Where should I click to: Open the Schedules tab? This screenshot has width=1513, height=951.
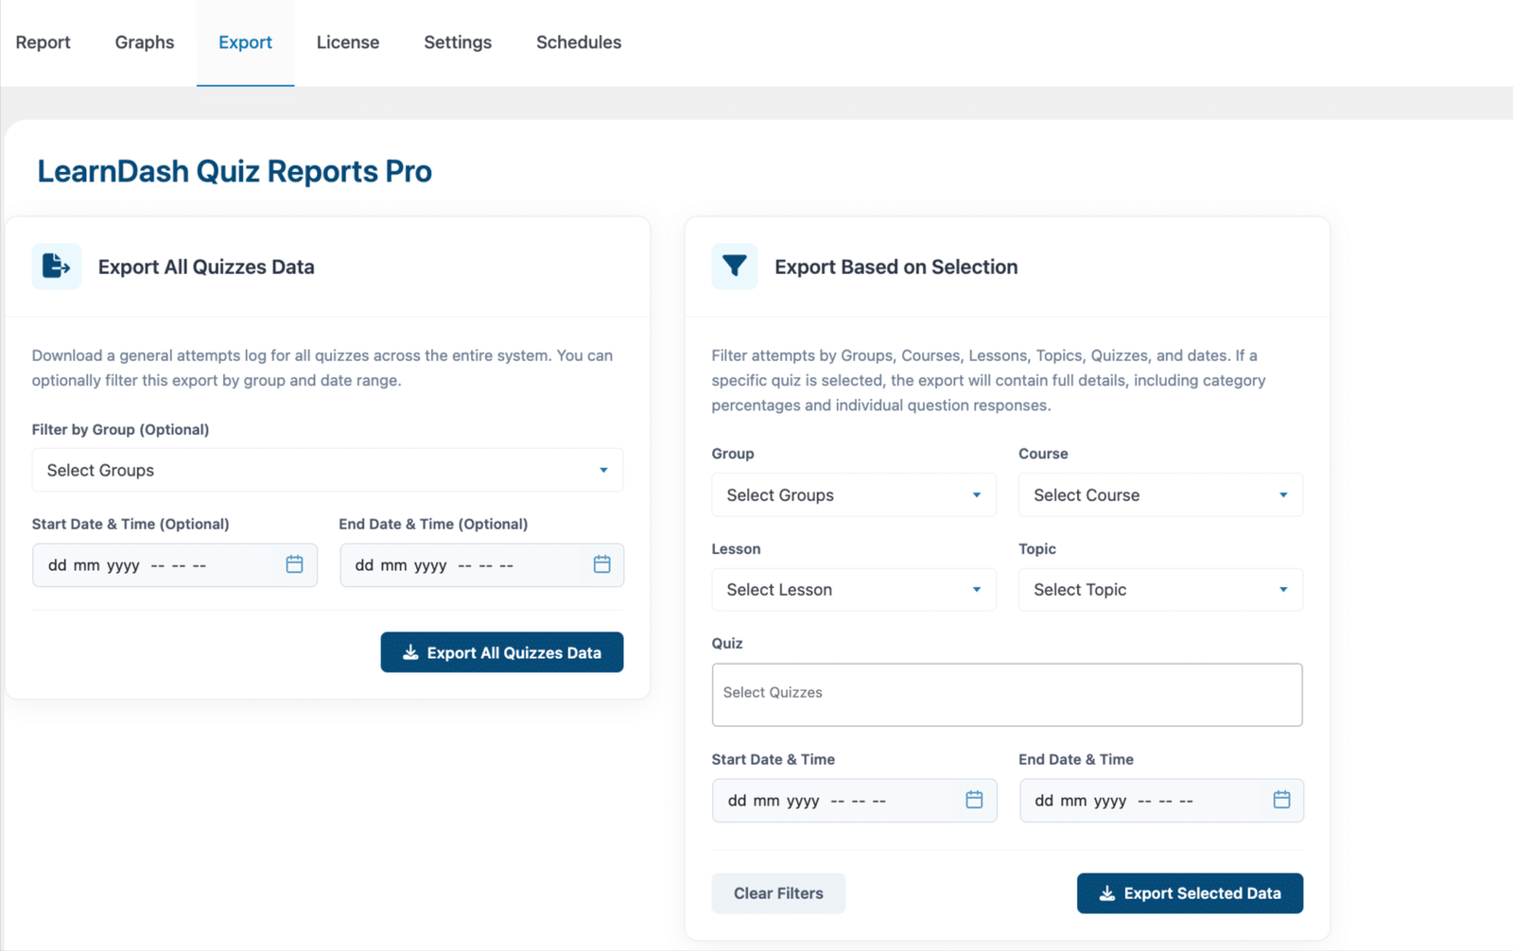tap(579, 43)
